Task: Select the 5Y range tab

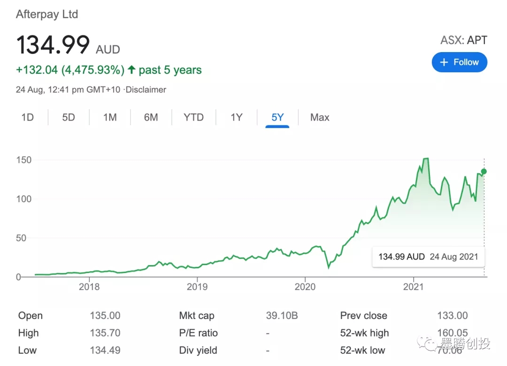Action: click(277, 117)
